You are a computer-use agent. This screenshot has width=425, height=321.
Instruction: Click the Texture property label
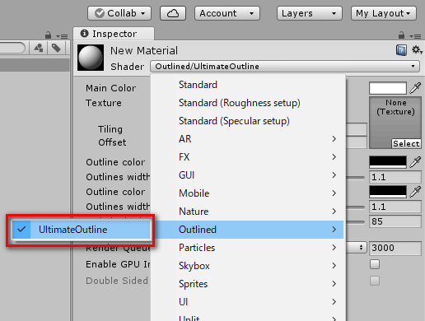coord(104,103)
